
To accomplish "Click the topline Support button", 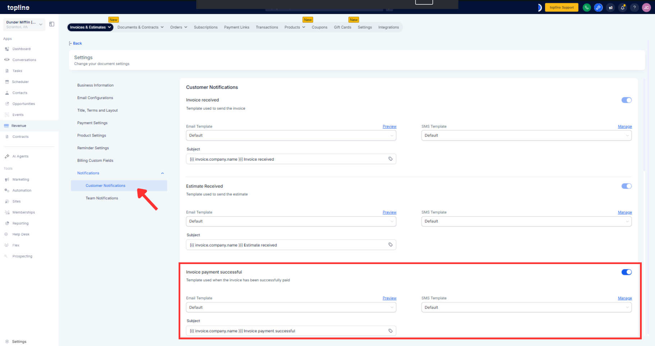I will (x=561, y=8).
